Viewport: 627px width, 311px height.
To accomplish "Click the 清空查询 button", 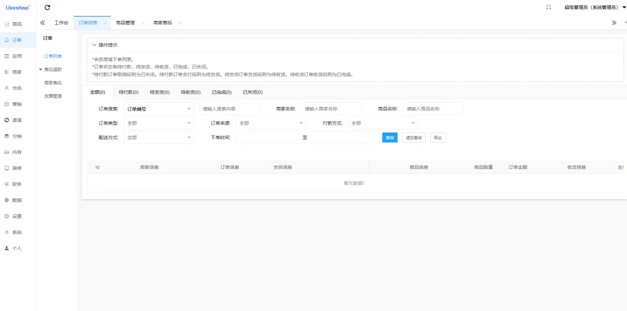I will [x=414, y=138].
